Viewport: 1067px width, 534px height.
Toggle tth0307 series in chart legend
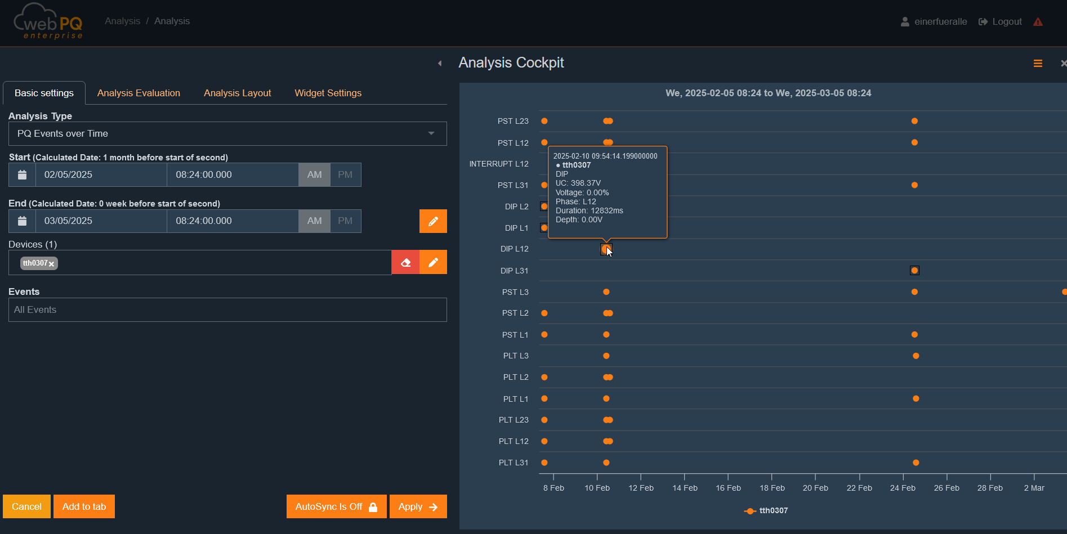pos(766,511)
